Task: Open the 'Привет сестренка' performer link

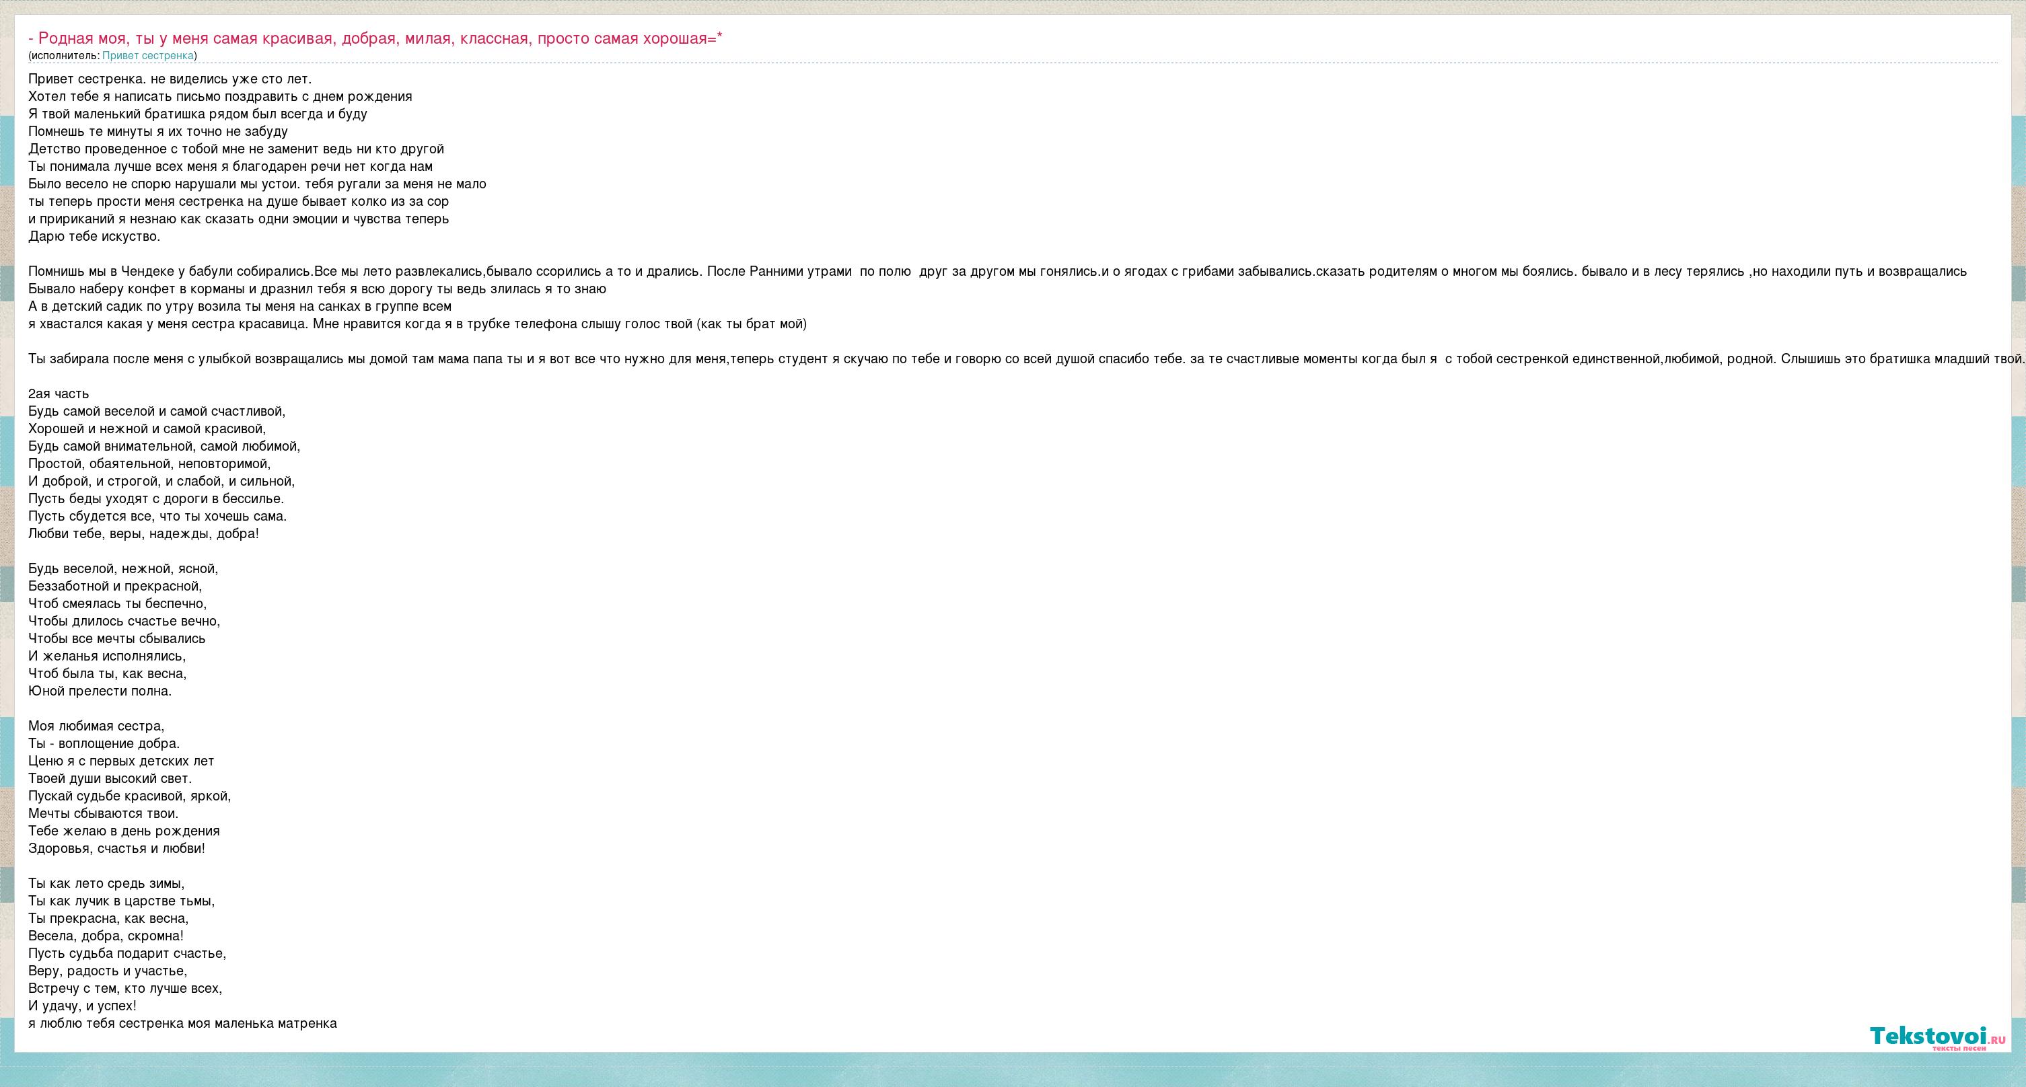Action: [x=148, y=56]
